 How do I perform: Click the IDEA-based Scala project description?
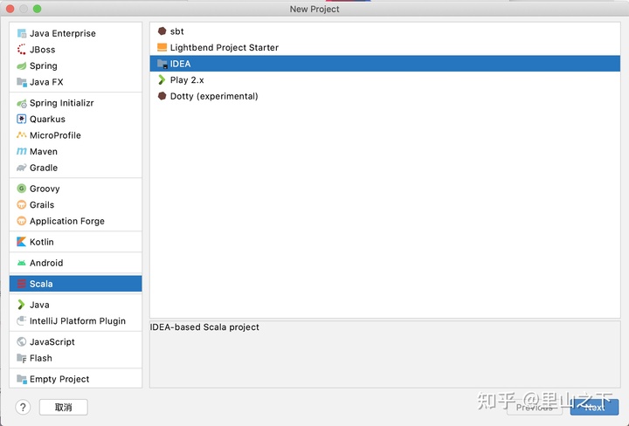point(204,327)
